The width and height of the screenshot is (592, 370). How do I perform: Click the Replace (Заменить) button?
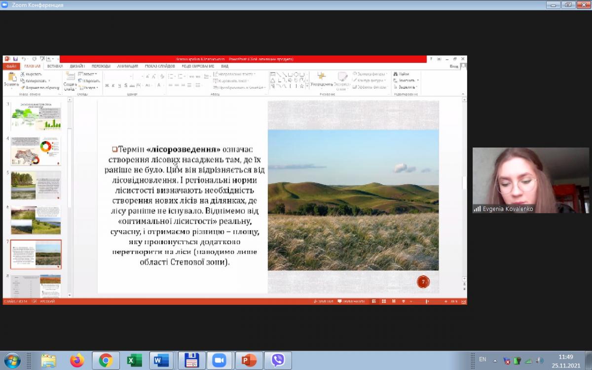[x=406, y=80]
